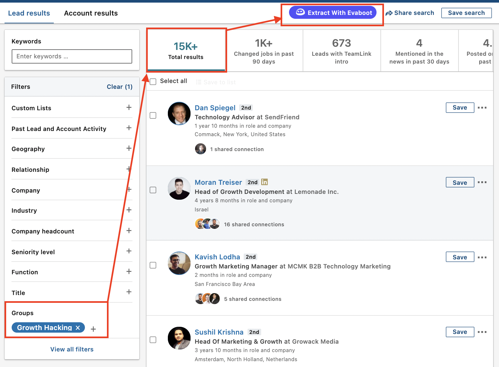Open Sushil Krishna's profile photo

click(x=179, y=338)
